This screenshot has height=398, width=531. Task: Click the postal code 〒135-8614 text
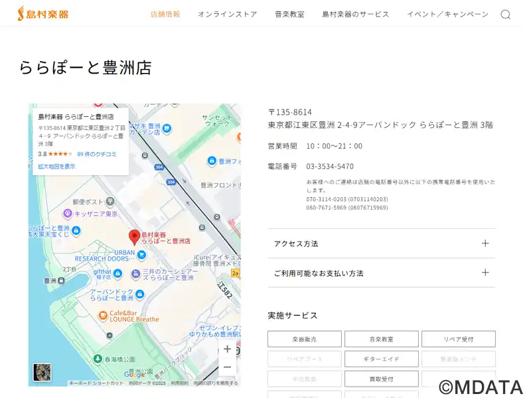click(290, 112)
